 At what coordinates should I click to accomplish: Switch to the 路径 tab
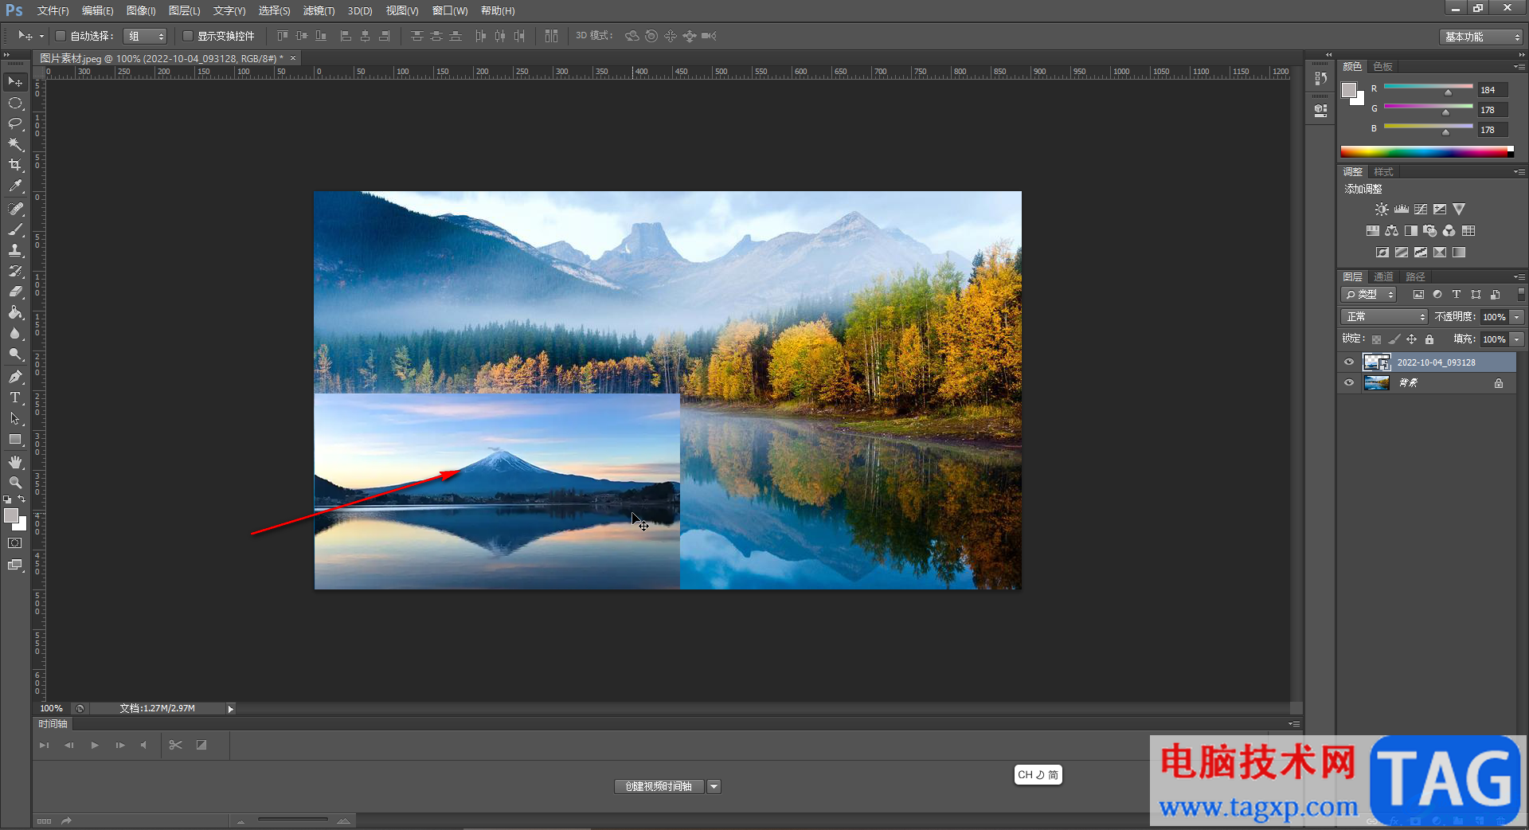coord(1415,276)
